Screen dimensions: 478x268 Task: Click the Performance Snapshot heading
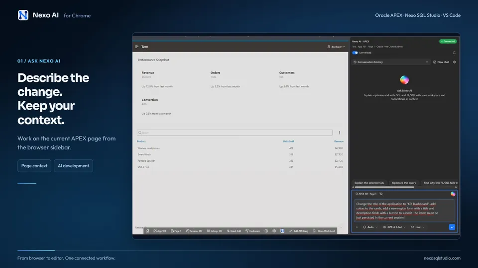(153, 60)
